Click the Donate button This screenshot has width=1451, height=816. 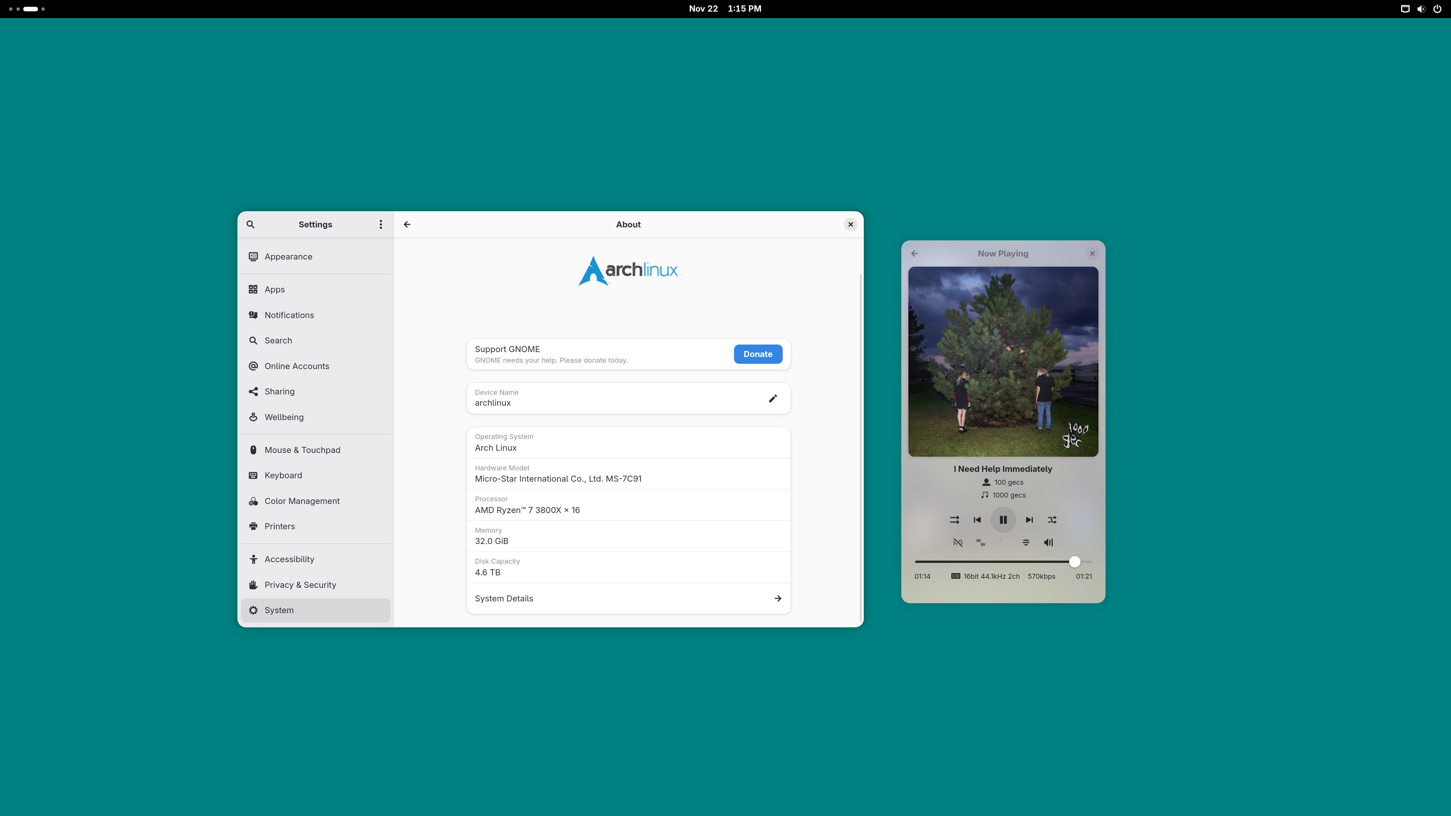[758, 354]
